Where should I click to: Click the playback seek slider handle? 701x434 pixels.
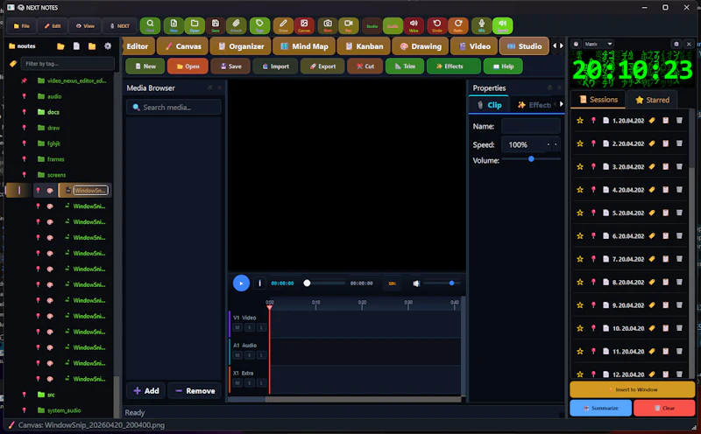[x=307, y=283]
